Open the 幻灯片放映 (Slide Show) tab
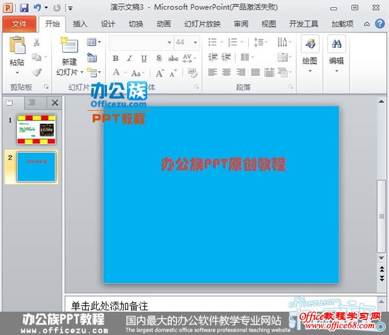The image size is (389, 335). tap(202, 24)
